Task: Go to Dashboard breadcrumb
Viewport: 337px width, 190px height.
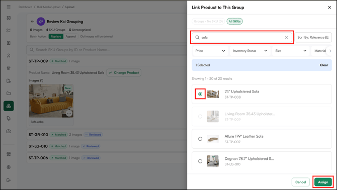Action: 25,7
